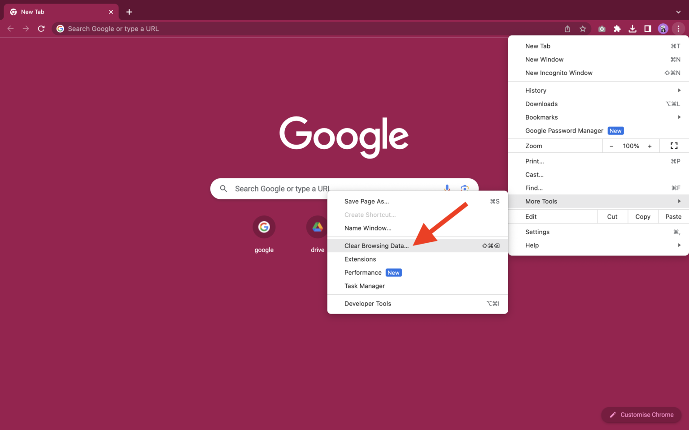Open Developer Tools from submenu
Image resolution: width=689 pixels, height=430 pixels.
coord(368,304)
